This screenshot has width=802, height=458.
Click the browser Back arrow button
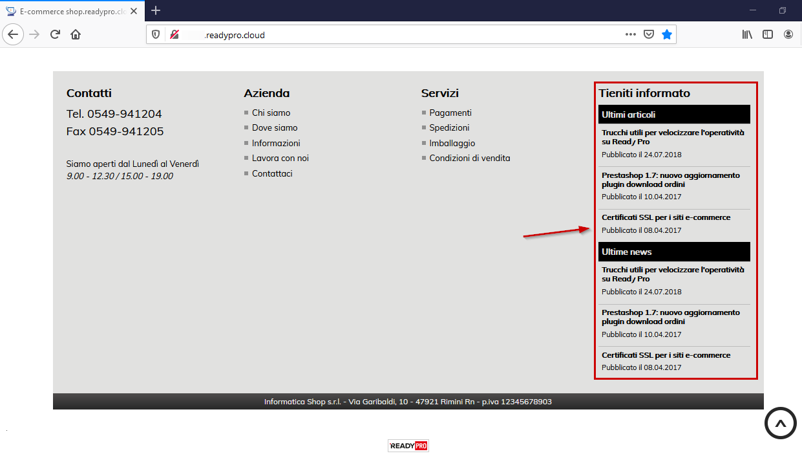point(13,35)
